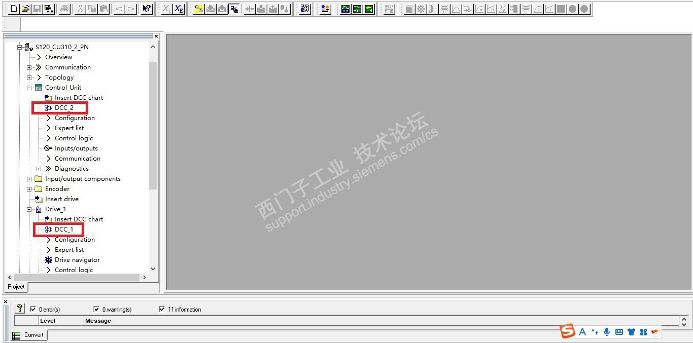Collapse the Drive_1 node
Screen dimensions: 693x343
(29, 209)
